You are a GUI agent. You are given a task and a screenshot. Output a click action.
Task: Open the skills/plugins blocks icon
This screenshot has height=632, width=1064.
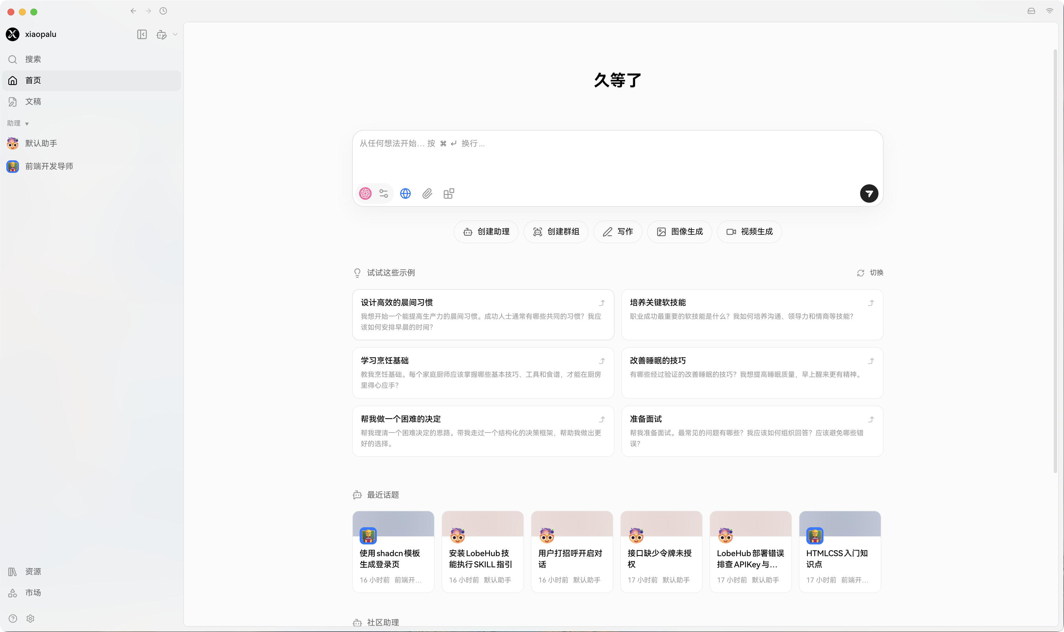point(449,194)
